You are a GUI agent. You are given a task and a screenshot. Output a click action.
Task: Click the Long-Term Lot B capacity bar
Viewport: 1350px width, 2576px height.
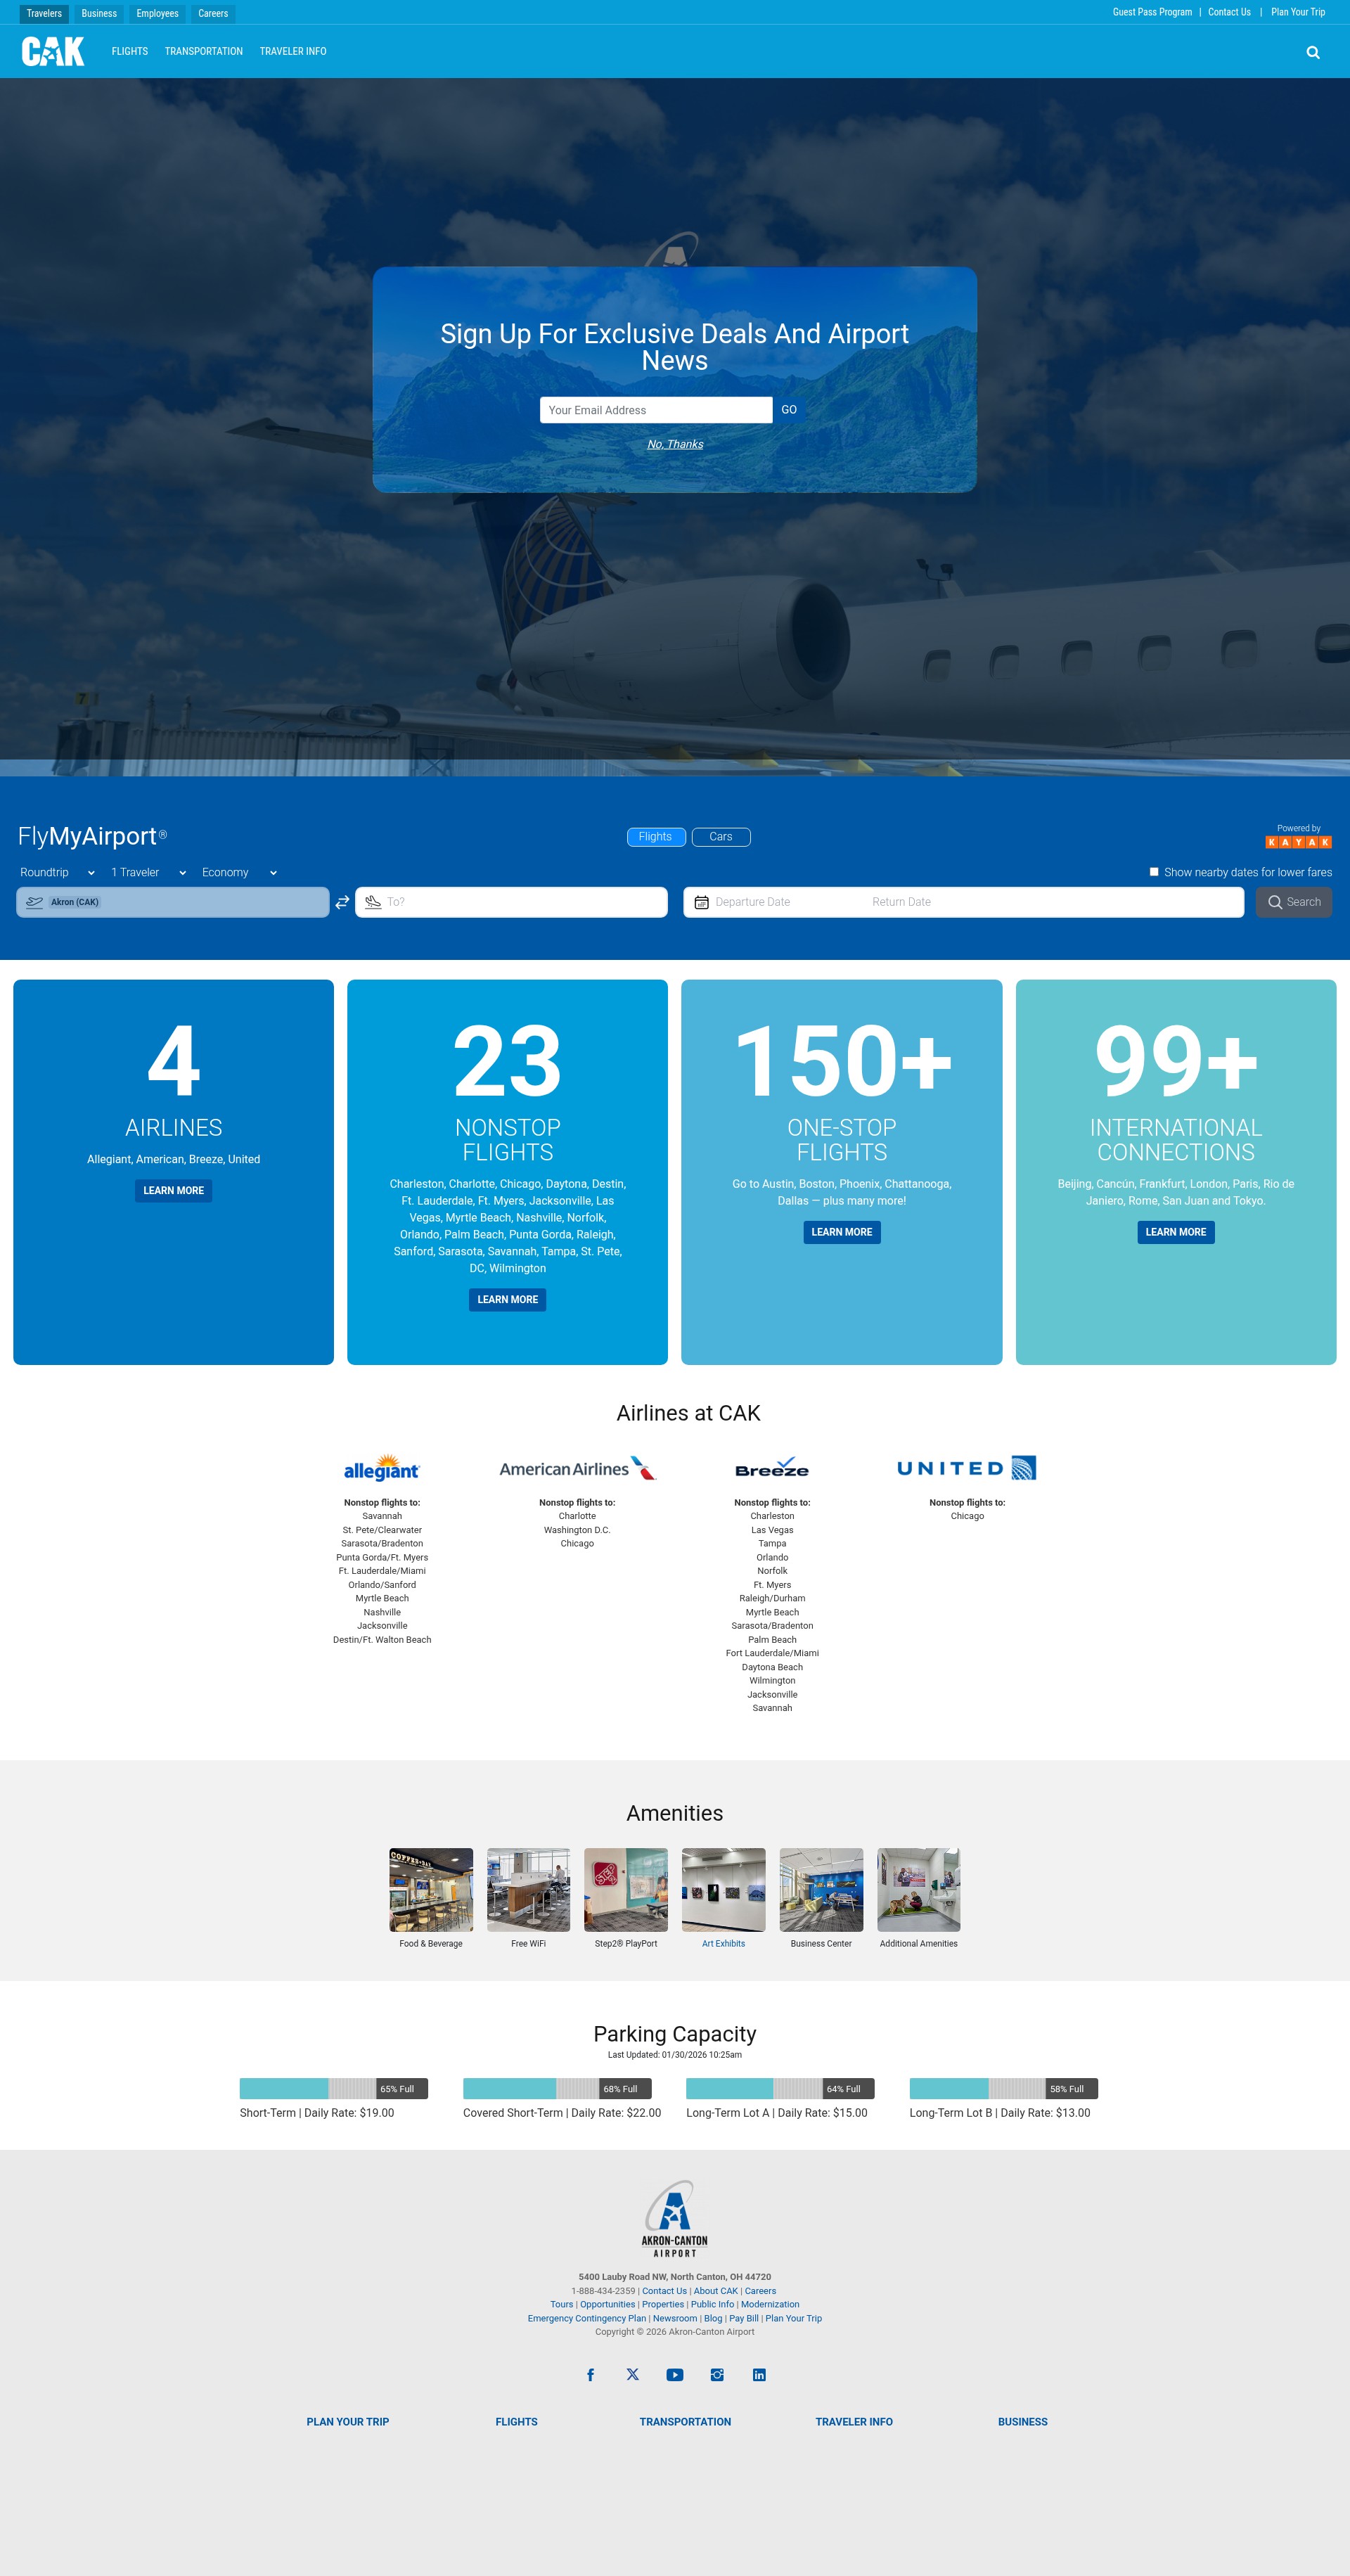click(1004, 2088)
